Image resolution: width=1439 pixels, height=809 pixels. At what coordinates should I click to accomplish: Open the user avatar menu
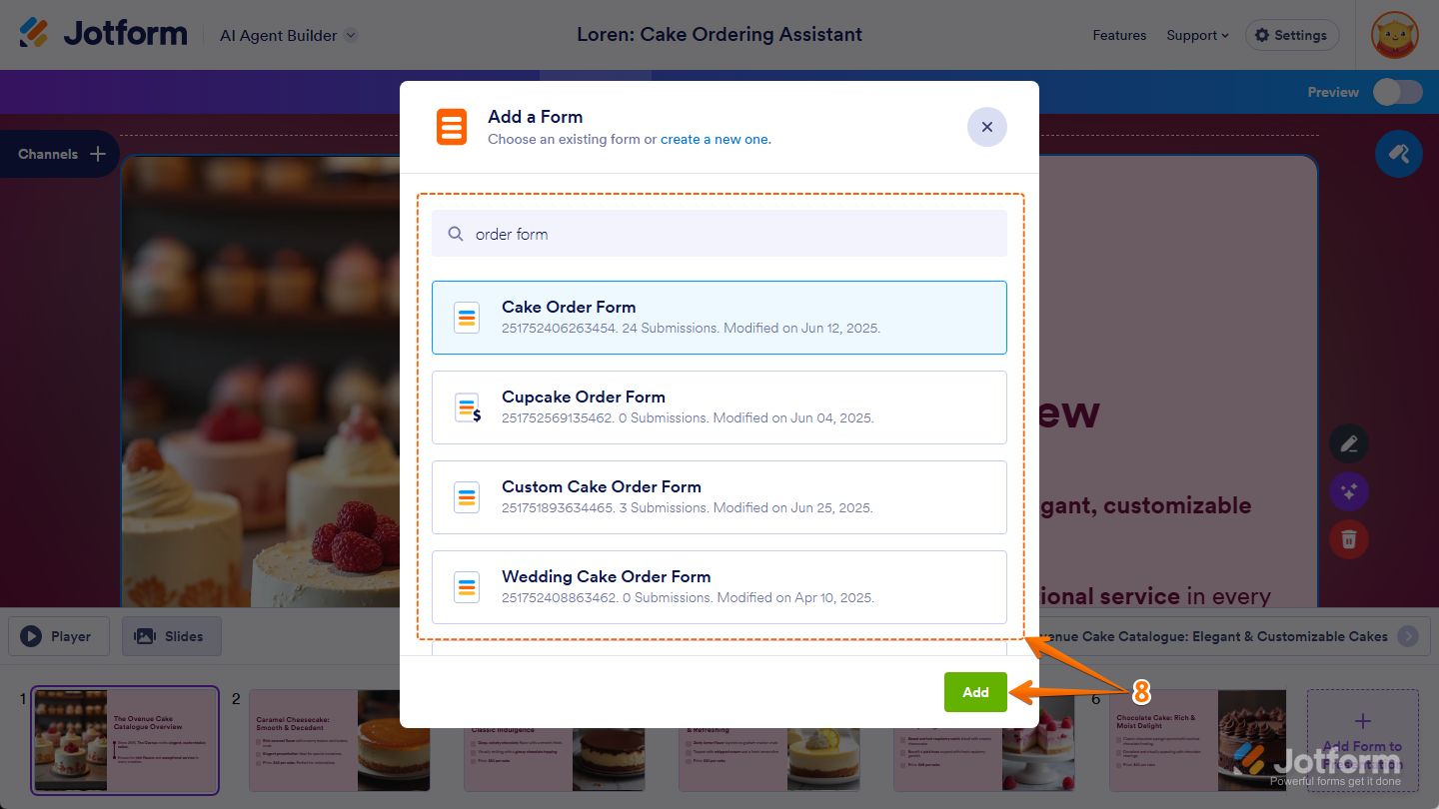pos(1395,35)
